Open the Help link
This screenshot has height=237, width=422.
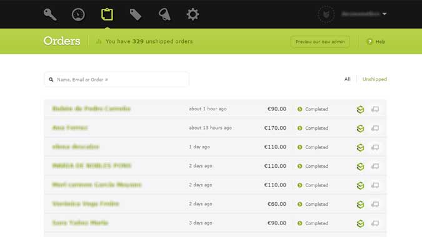[380, 42]
